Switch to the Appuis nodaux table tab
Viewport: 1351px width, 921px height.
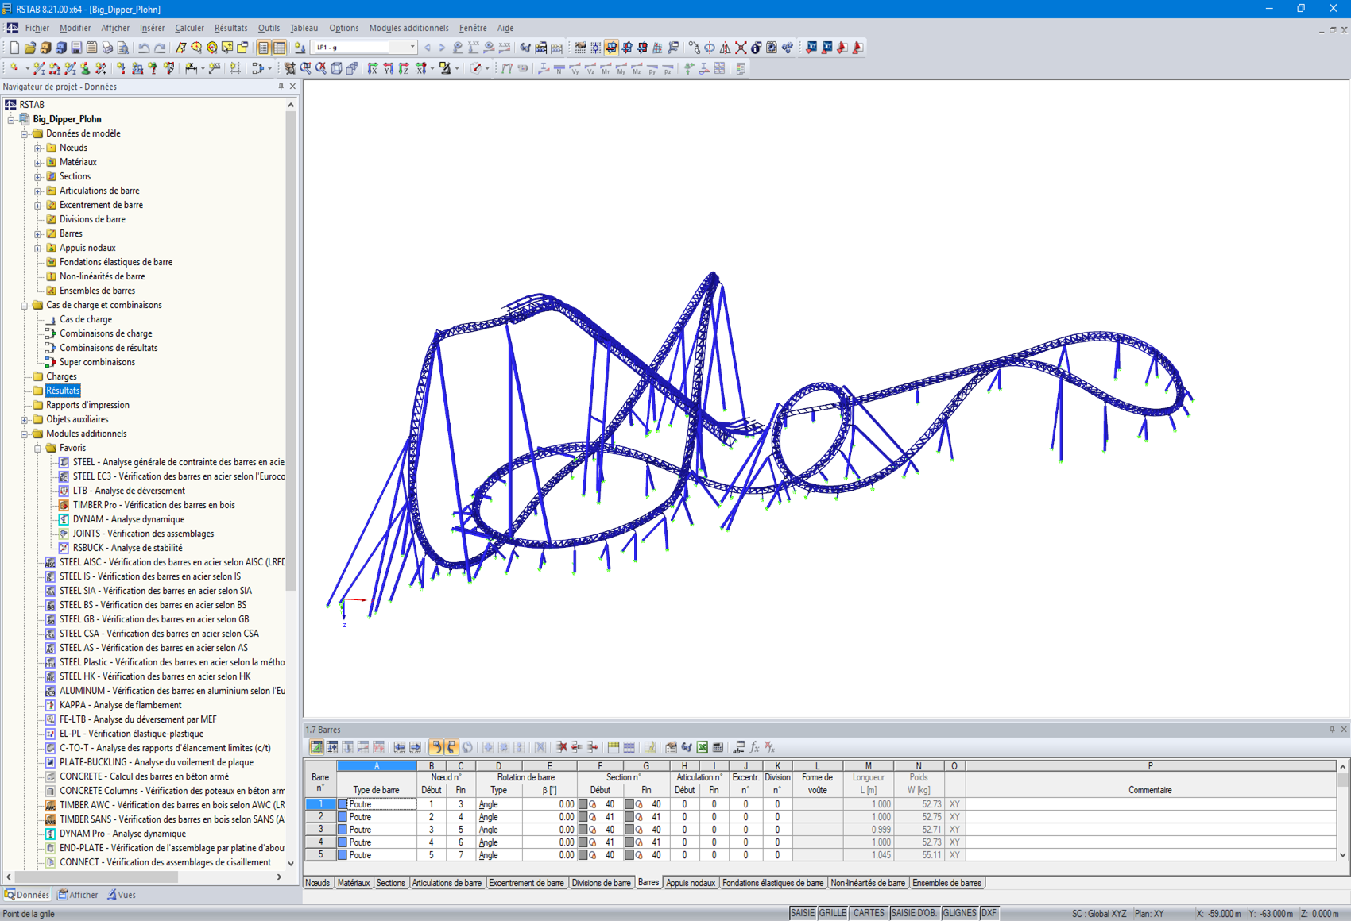point(691,883)
